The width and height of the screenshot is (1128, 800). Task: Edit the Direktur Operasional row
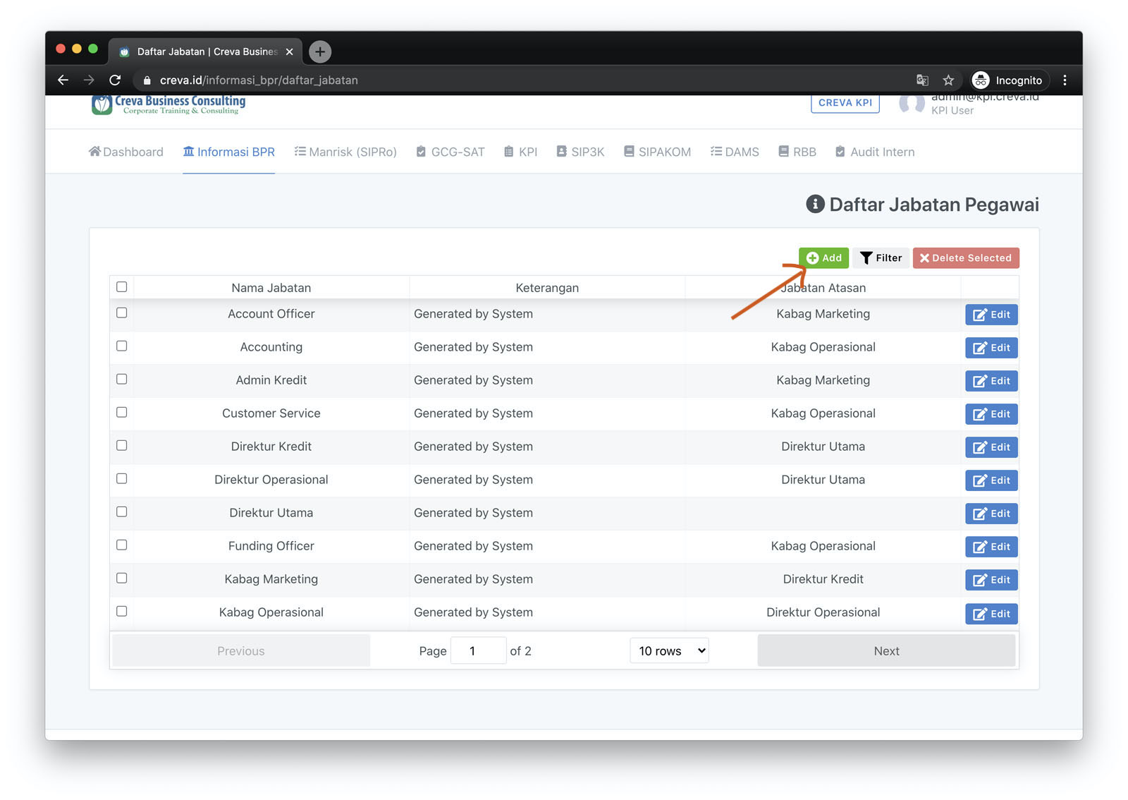[991, 480]
